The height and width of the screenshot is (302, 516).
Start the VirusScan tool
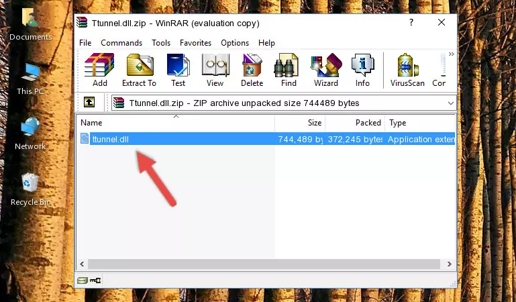(x=407, y=70)
